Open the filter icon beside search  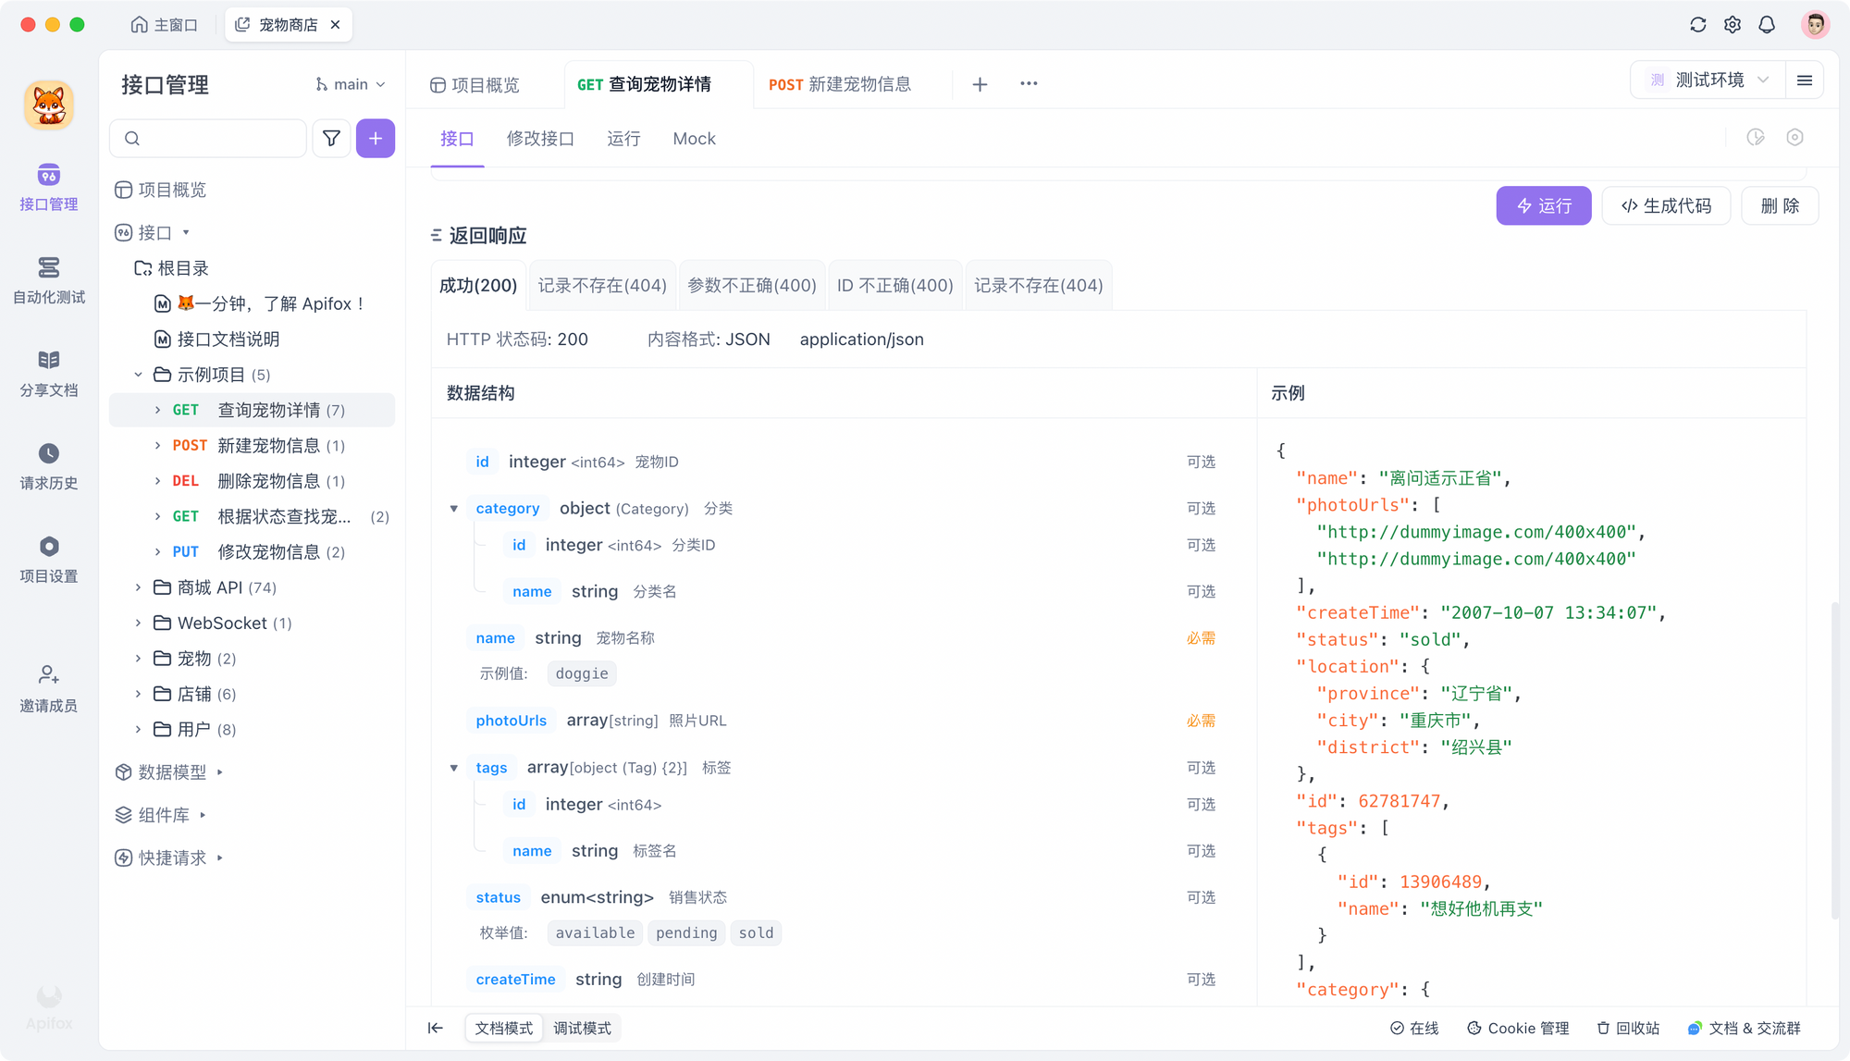tap(331, 139)
